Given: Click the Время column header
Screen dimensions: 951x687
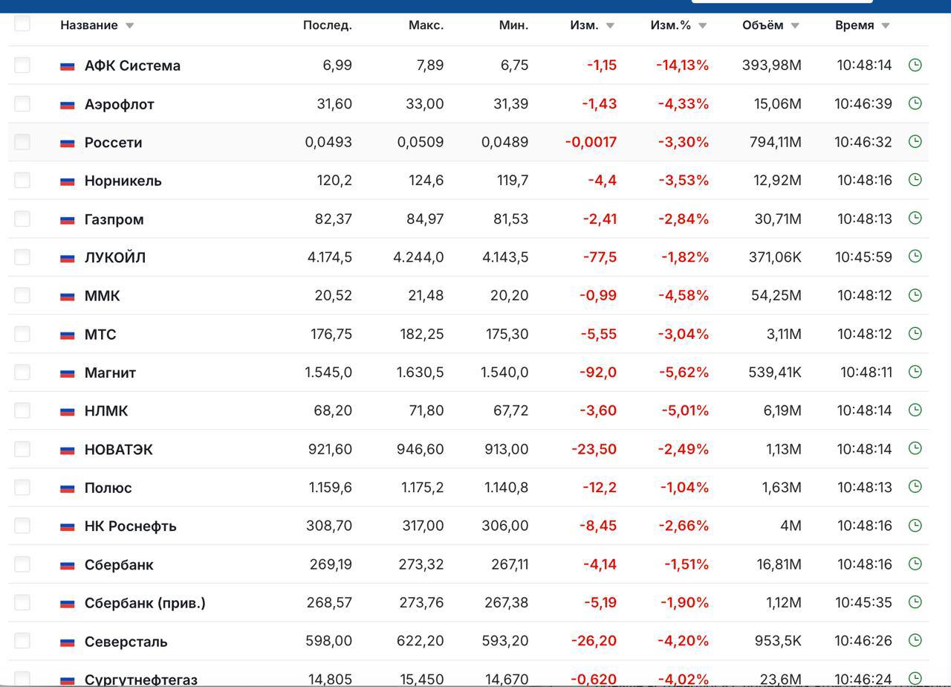Looking at the screenshot, I should click(854, 25).
